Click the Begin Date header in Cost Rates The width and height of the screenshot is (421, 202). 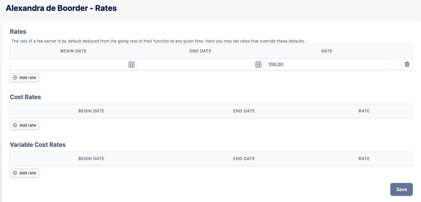[91, 111]
